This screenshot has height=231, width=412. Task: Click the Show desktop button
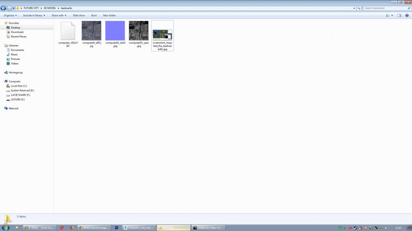click(410, 228)
